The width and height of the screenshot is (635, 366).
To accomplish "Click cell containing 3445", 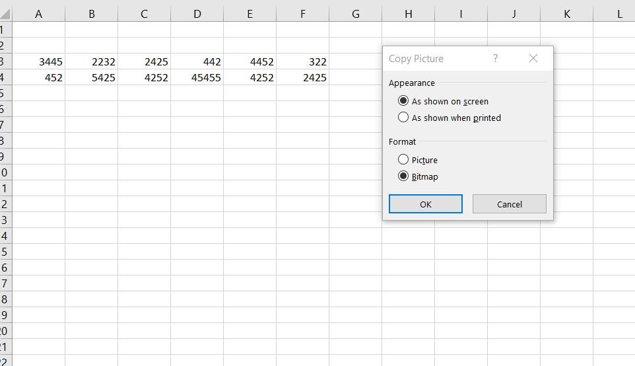I will pyautogui.click(x=40, y=61).
